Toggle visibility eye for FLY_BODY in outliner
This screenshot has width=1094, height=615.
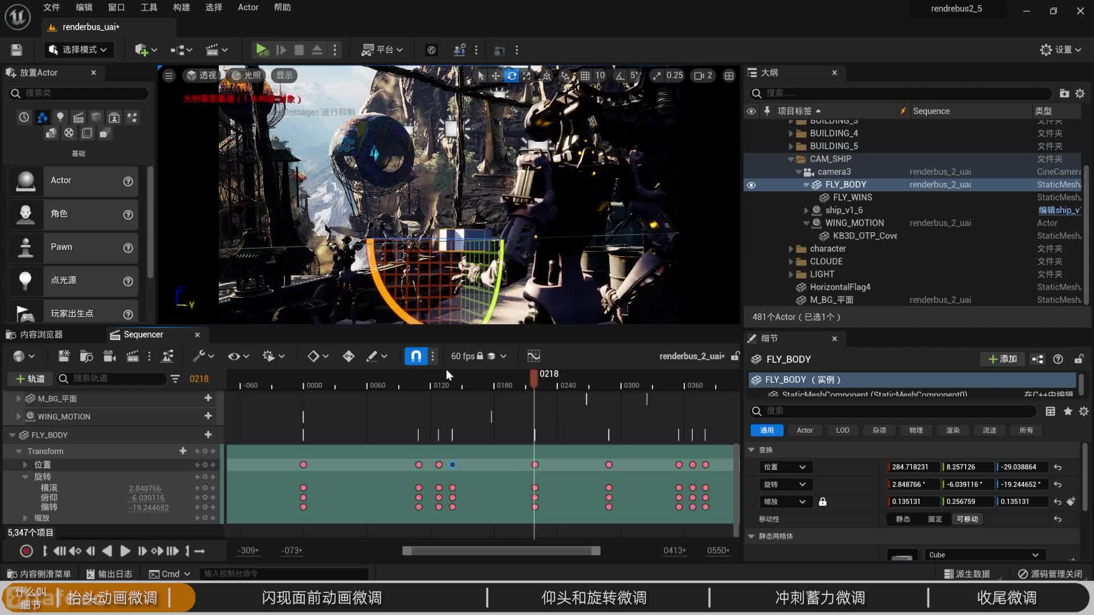751,185
